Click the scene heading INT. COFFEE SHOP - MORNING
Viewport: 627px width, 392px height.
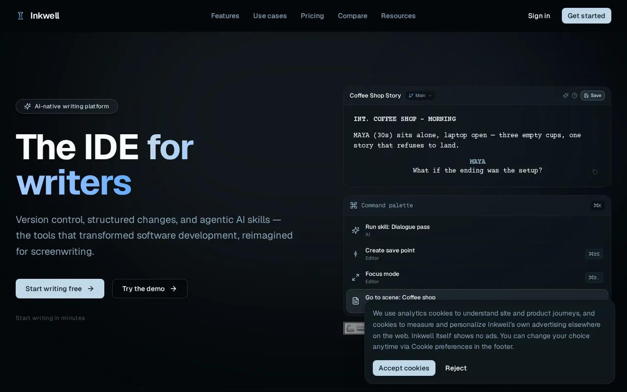click(405, 119)
